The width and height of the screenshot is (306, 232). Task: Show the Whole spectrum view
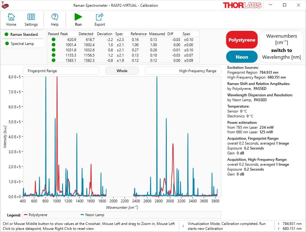click(122, 71)
